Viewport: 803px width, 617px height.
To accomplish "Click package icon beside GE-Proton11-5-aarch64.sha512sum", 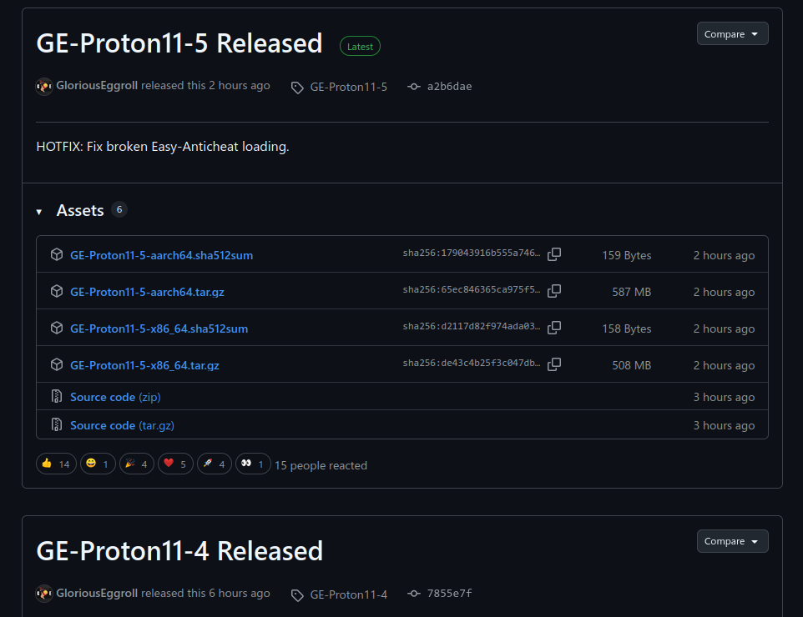I will click(57, 254).
